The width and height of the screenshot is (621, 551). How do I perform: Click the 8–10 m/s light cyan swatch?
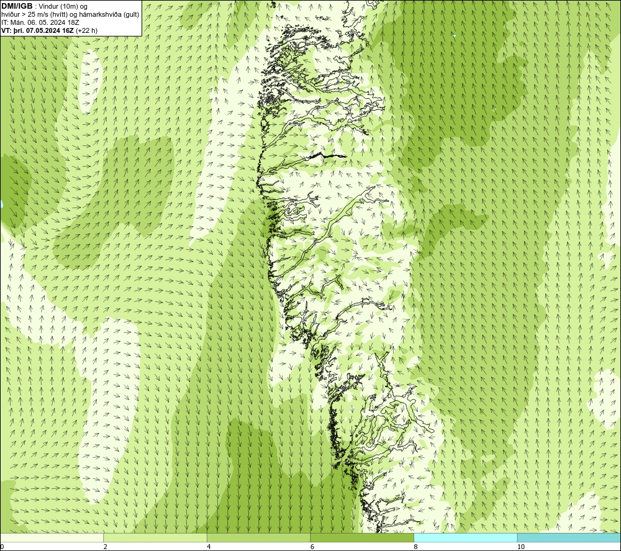pos(465,537)
